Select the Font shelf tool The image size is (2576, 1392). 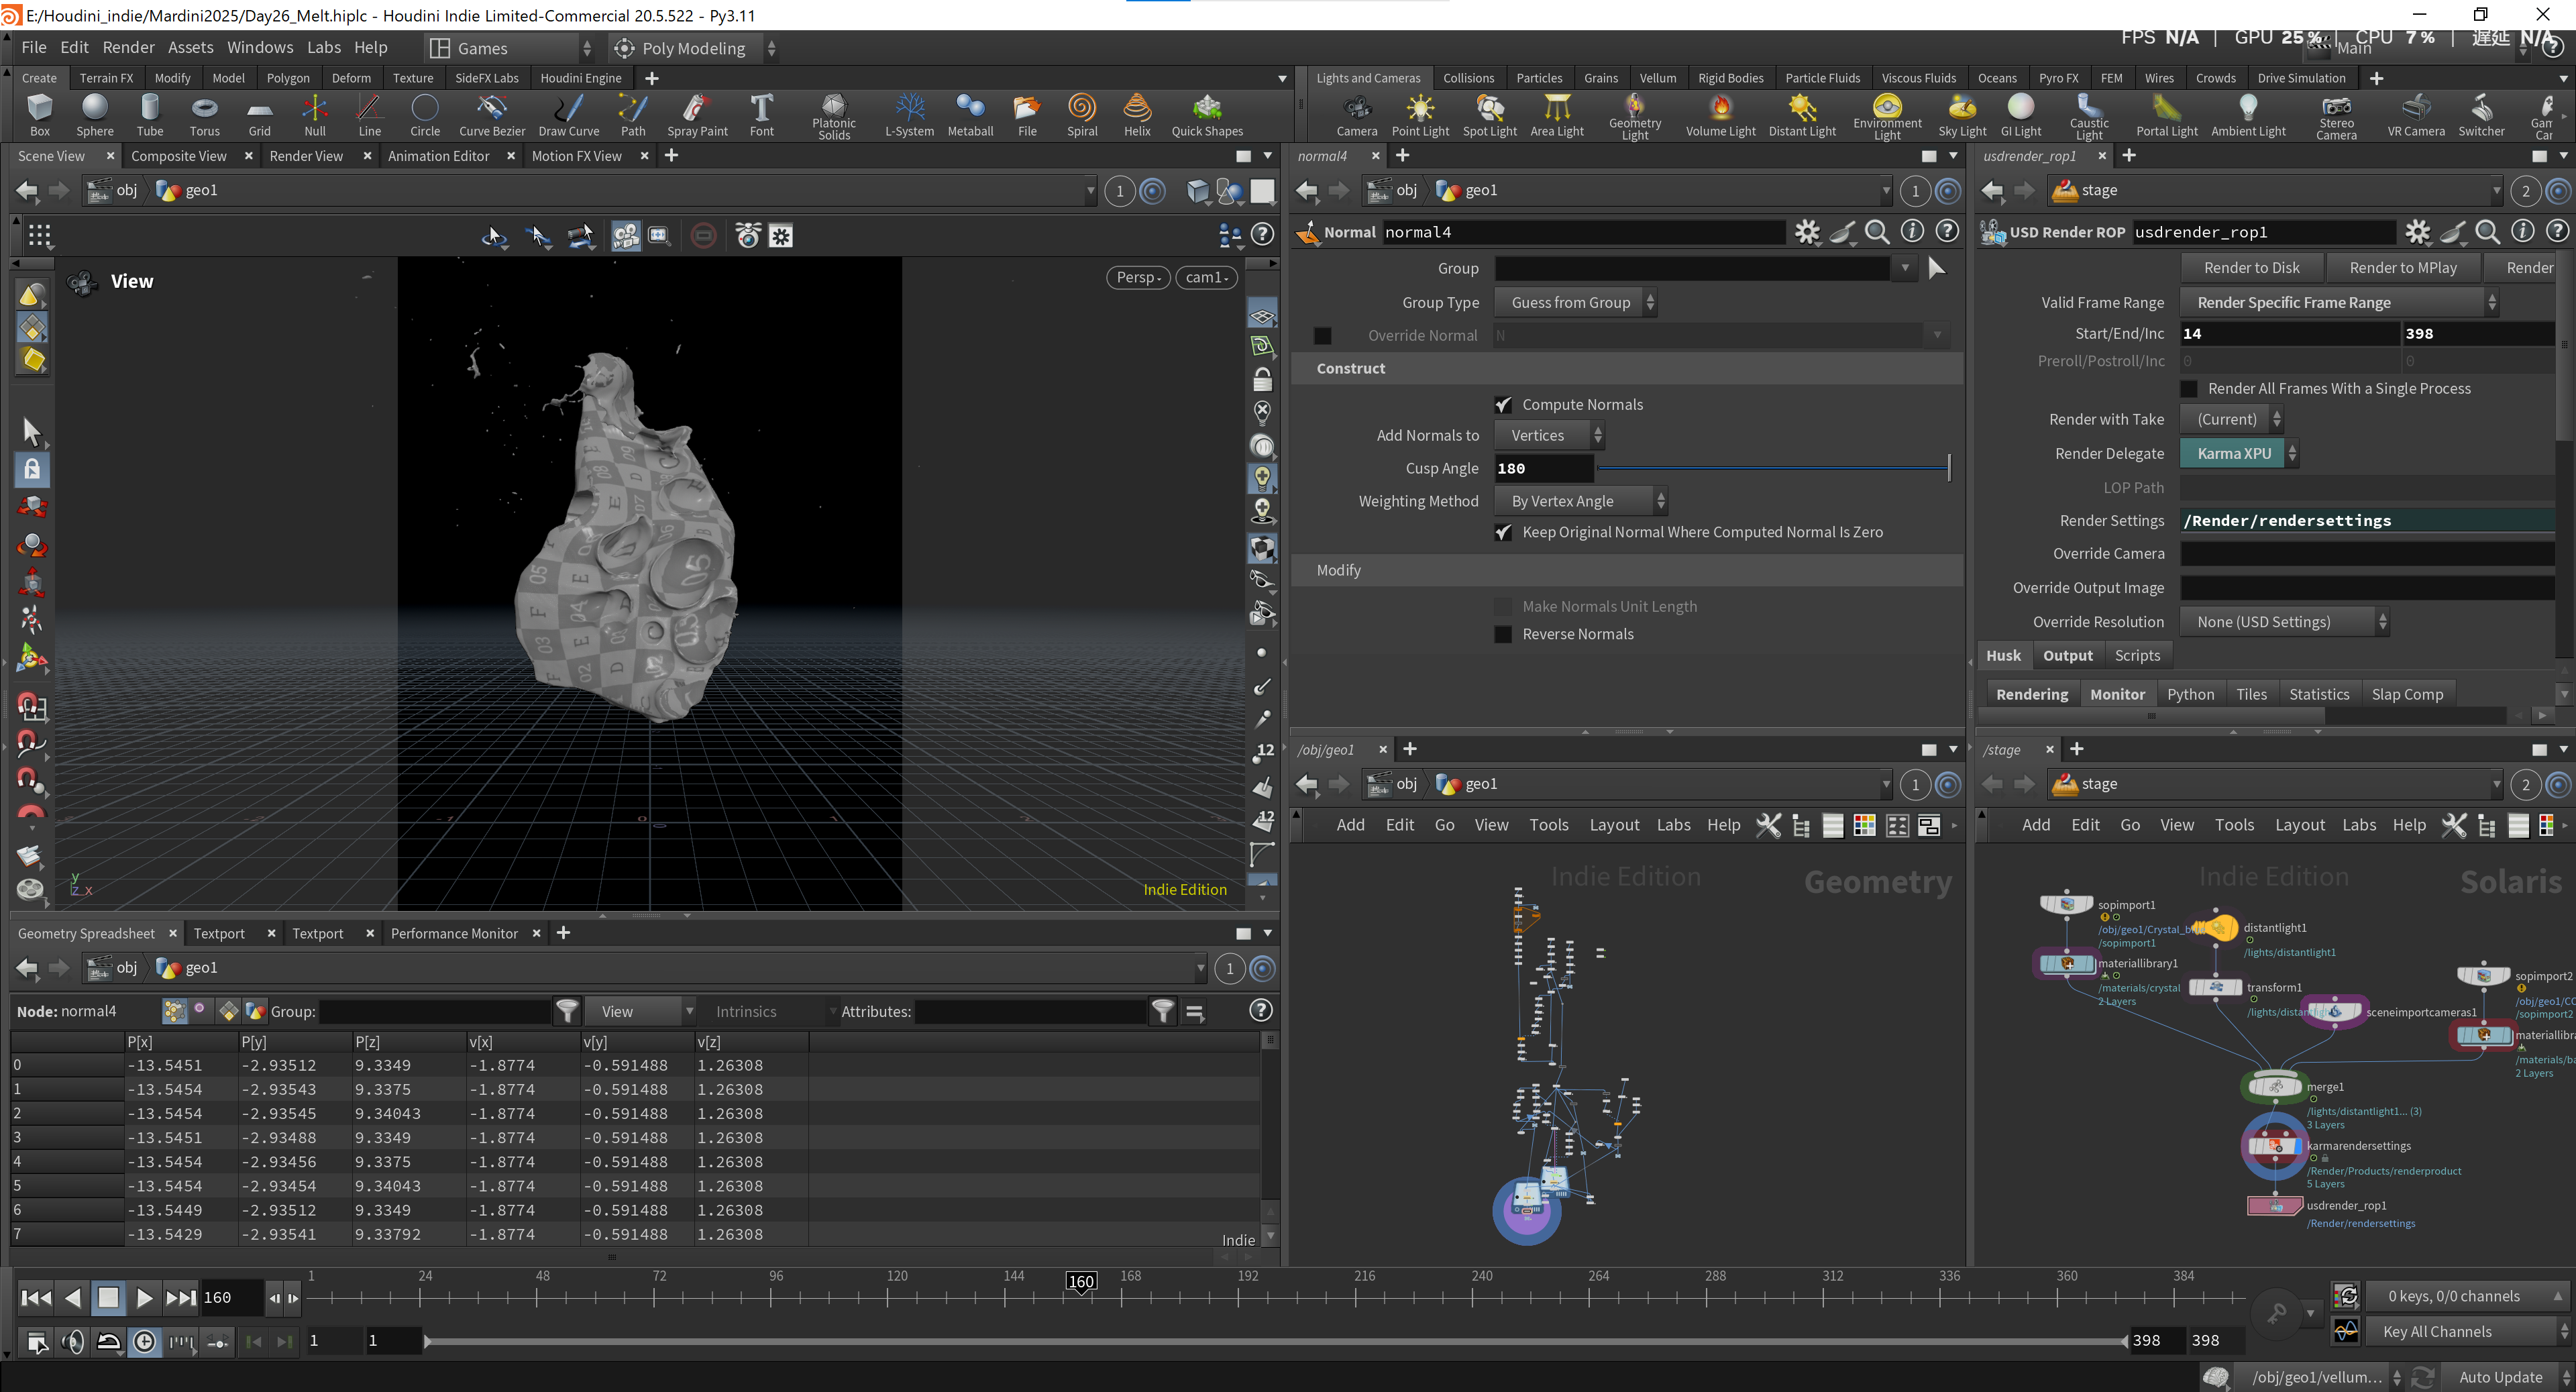pos(762,115)
